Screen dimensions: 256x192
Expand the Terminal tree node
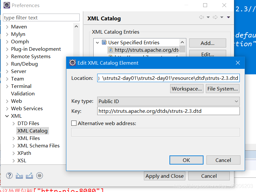(7, 86)
